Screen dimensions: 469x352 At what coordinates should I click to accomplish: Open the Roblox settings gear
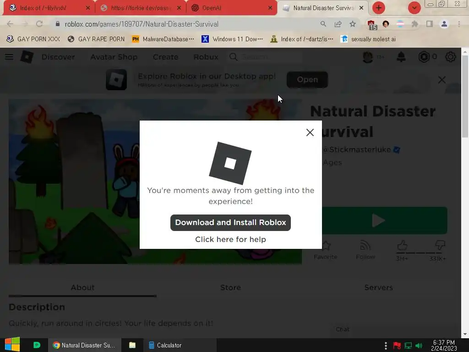coord(451,57)
